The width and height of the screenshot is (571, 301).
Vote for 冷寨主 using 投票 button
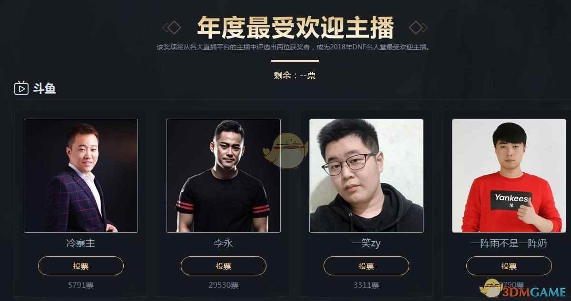click(x=81, y=266)
